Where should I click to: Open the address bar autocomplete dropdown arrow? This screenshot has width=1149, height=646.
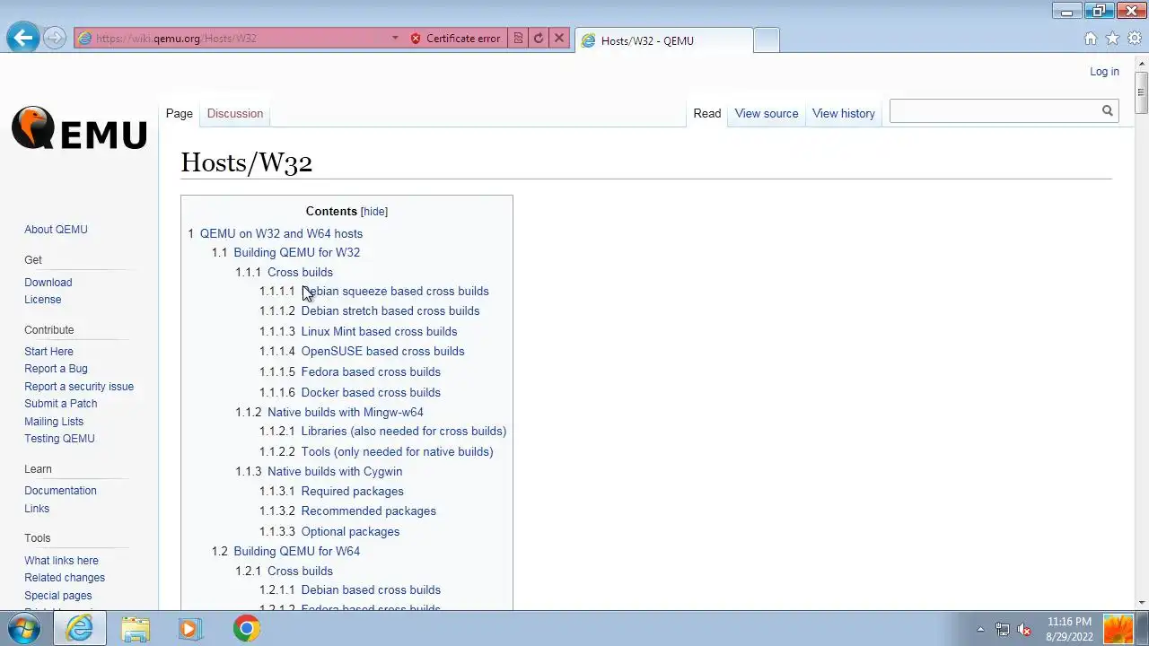(x=395, y=39)
